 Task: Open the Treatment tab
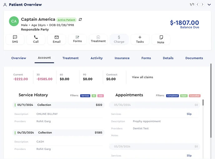[x=71, y=58]
